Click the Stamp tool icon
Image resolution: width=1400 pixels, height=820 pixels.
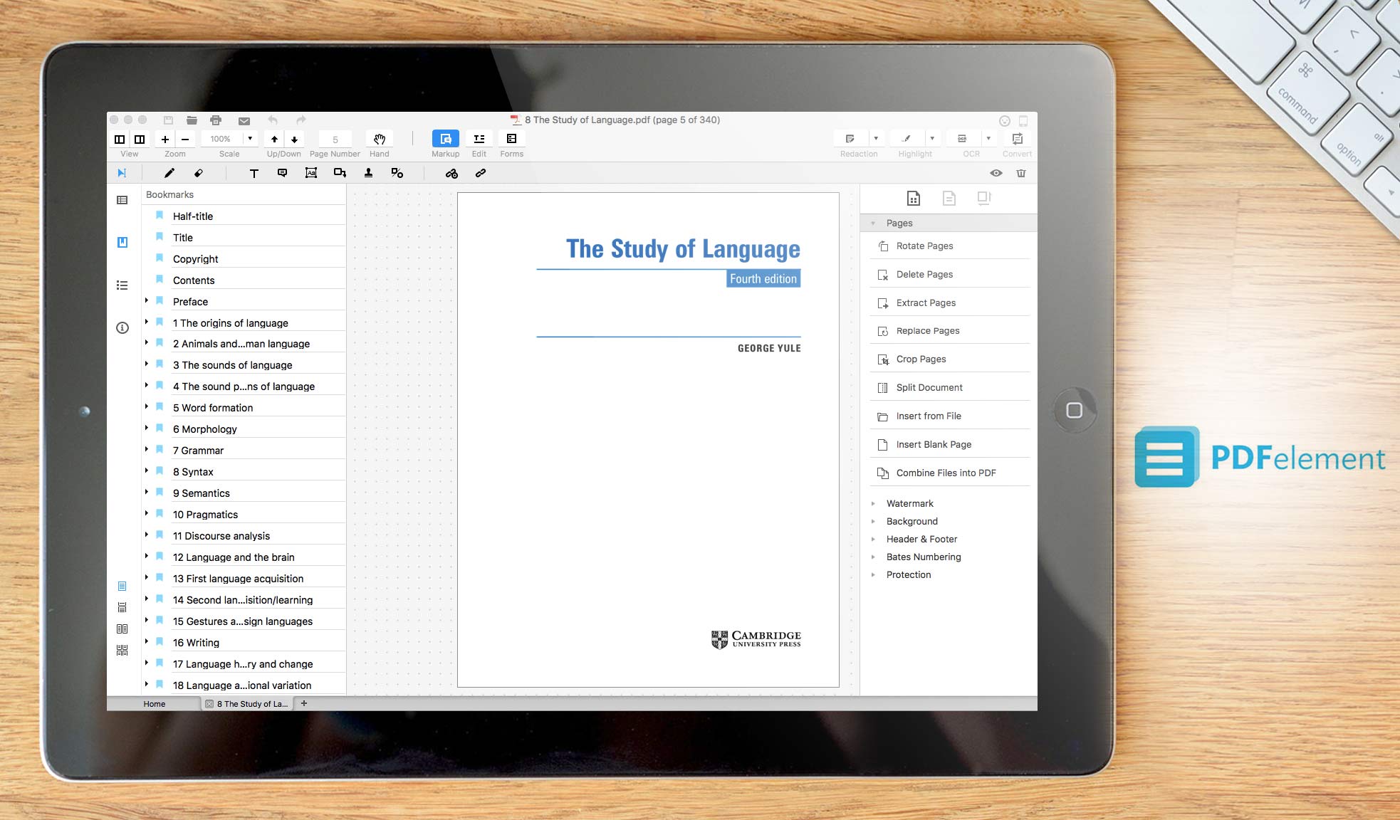pos(368,173)
